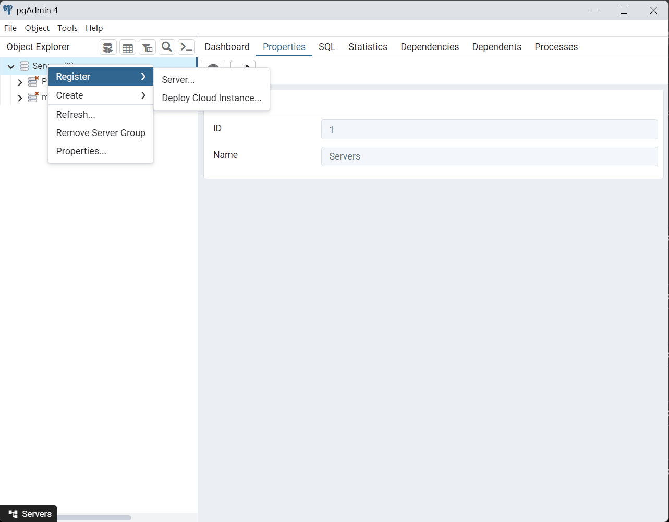Minimize the pgAdmin 4 window
Viewport: 669px width, 522px height.
pyautogui.click(x=594, y=10)
